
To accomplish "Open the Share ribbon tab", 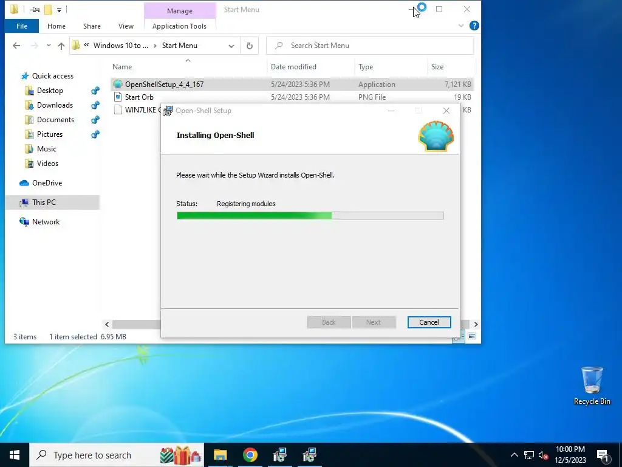I will point(92,26).
